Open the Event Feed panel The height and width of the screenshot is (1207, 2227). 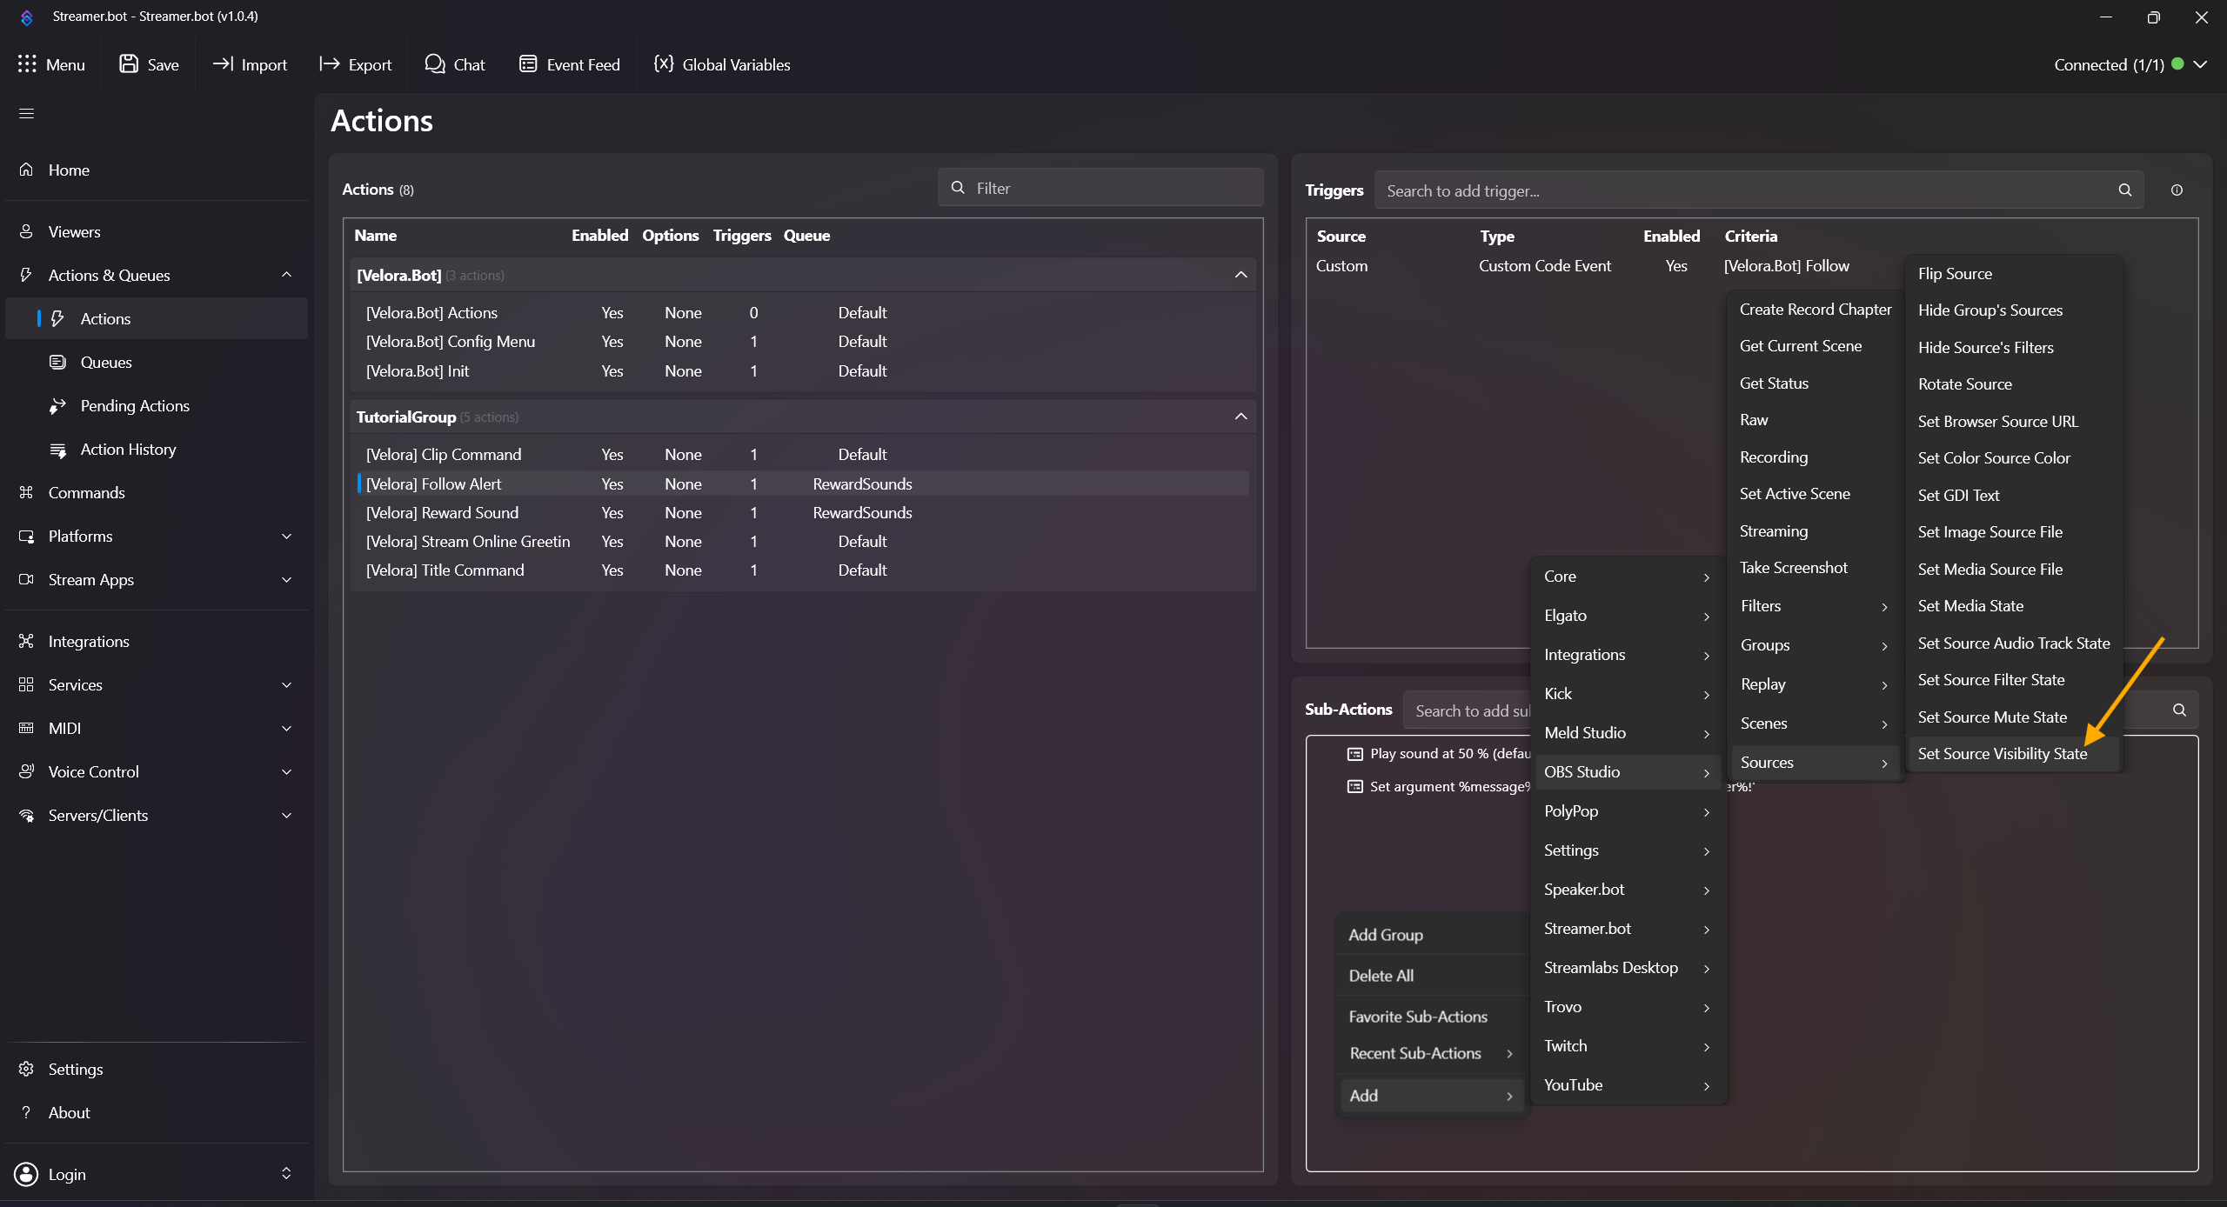click(x=570, y=64)
